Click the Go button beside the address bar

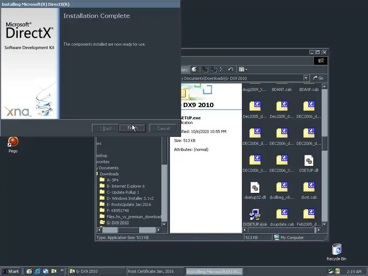[x=318, y=78]
